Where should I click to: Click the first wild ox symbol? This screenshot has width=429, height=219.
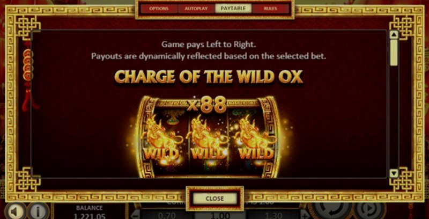[x=161, y=138]
